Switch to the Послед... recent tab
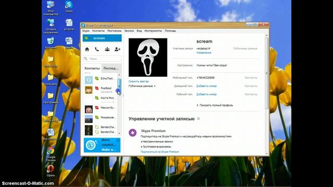Screen dimensions: 333x187 tap(111, 68)
